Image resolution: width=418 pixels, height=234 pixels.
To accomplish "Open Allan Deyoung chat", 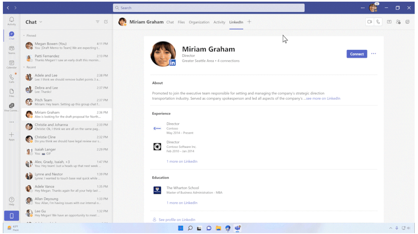I will coord(67,201).
